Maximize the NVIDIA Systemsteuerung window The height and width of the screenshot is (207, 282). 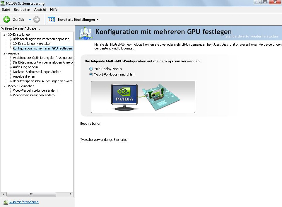(x=265, y=2)
